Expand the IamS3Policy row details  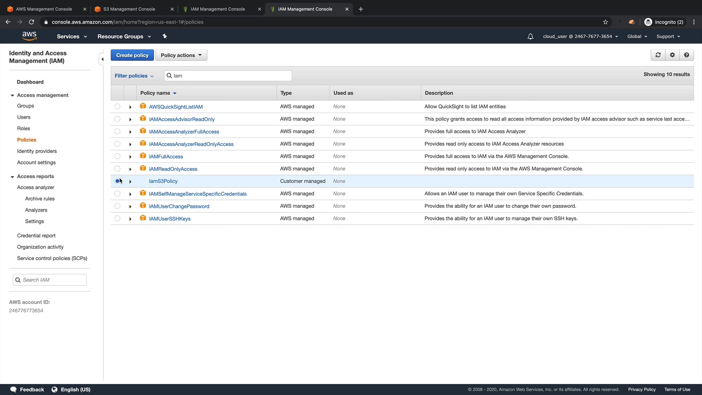(x=130, y=181)
